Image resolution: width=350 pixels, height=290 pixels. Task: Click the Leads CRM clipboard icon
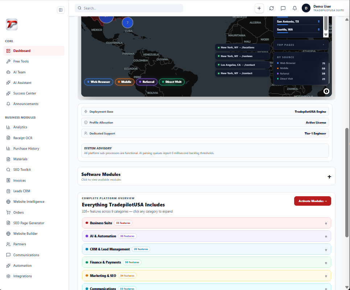tap(8, 191)
